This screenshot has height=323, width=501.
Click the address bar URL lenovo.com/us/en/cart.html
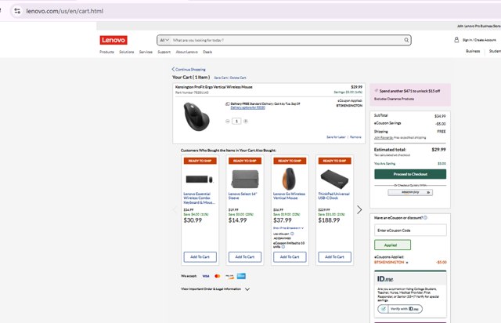(64, 11)
